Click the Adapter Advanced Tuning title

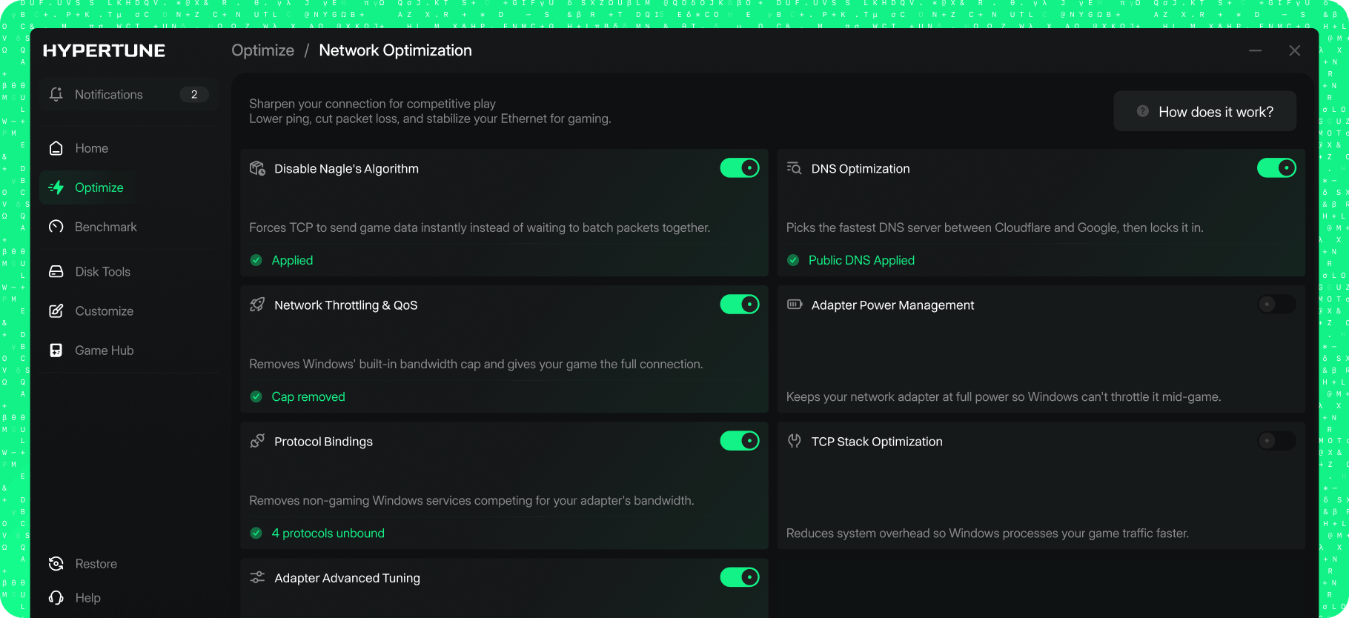347,577
